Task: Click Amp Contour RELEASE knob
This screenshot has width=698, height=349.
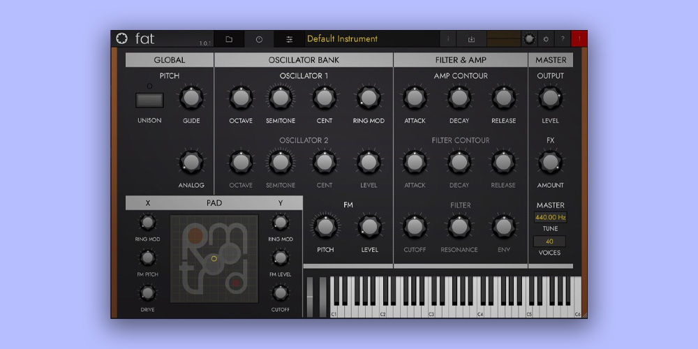Action: 503,98
